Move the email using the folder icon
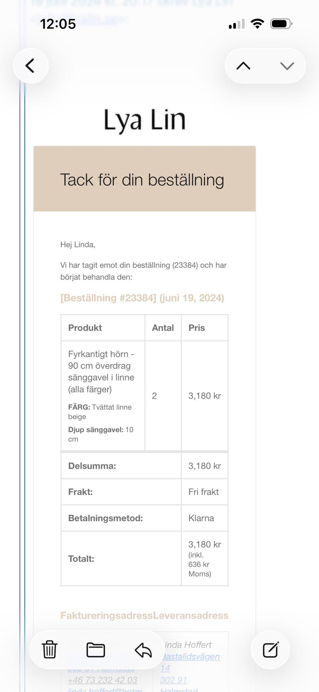 [x=95, y=649]
